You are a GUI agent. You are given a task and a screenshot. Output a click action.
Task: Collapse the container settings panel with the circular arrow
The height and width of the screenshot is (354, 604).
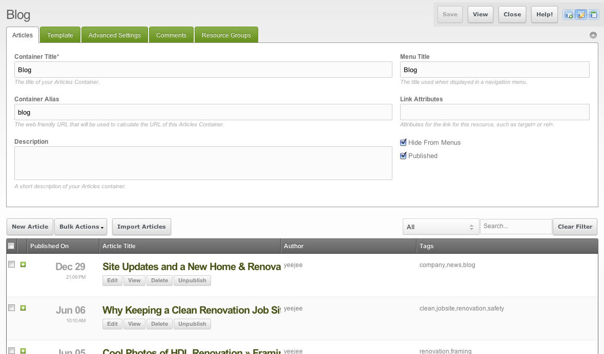(593, 35)
